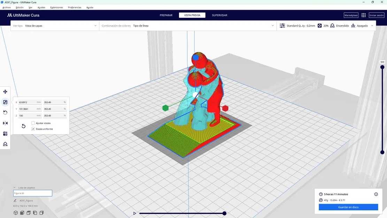Click the Marketplace grid icon next to Iniciar sesión

click(363, 15)
